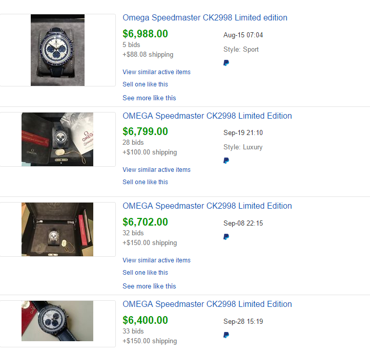Open thumbnail of $6,400.00 Speedmaster listing

(x=57, y=321)
